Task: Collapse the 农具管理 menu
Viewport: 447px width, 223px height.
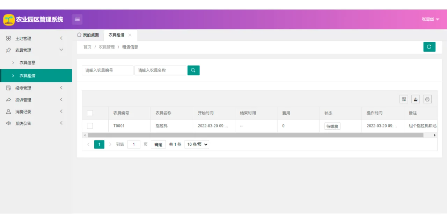Action: pos(61,50)
